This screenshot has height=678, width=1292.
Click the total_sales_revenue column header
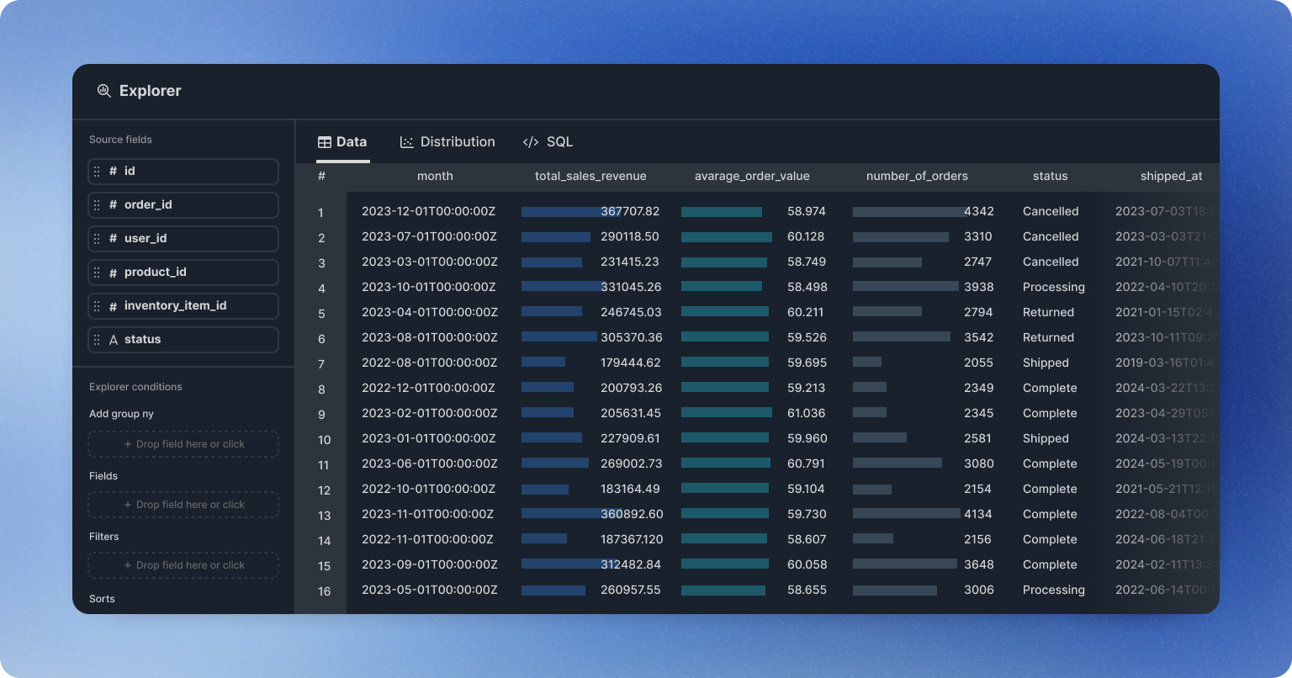pyautogui.click(x=590, y=177)
